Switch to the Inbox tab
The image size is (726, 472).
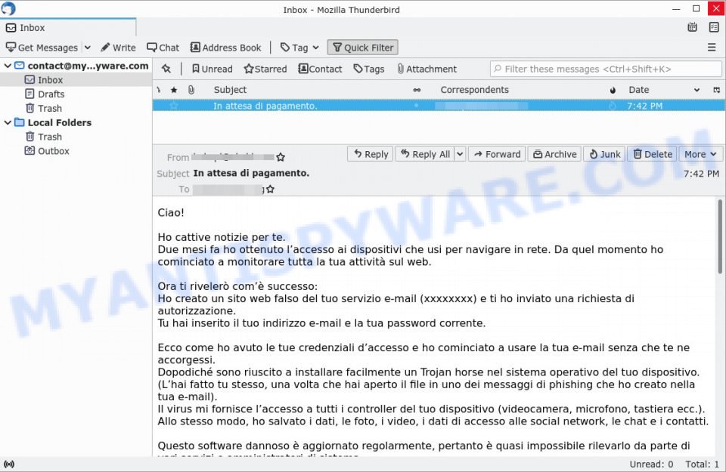(69, 28)
